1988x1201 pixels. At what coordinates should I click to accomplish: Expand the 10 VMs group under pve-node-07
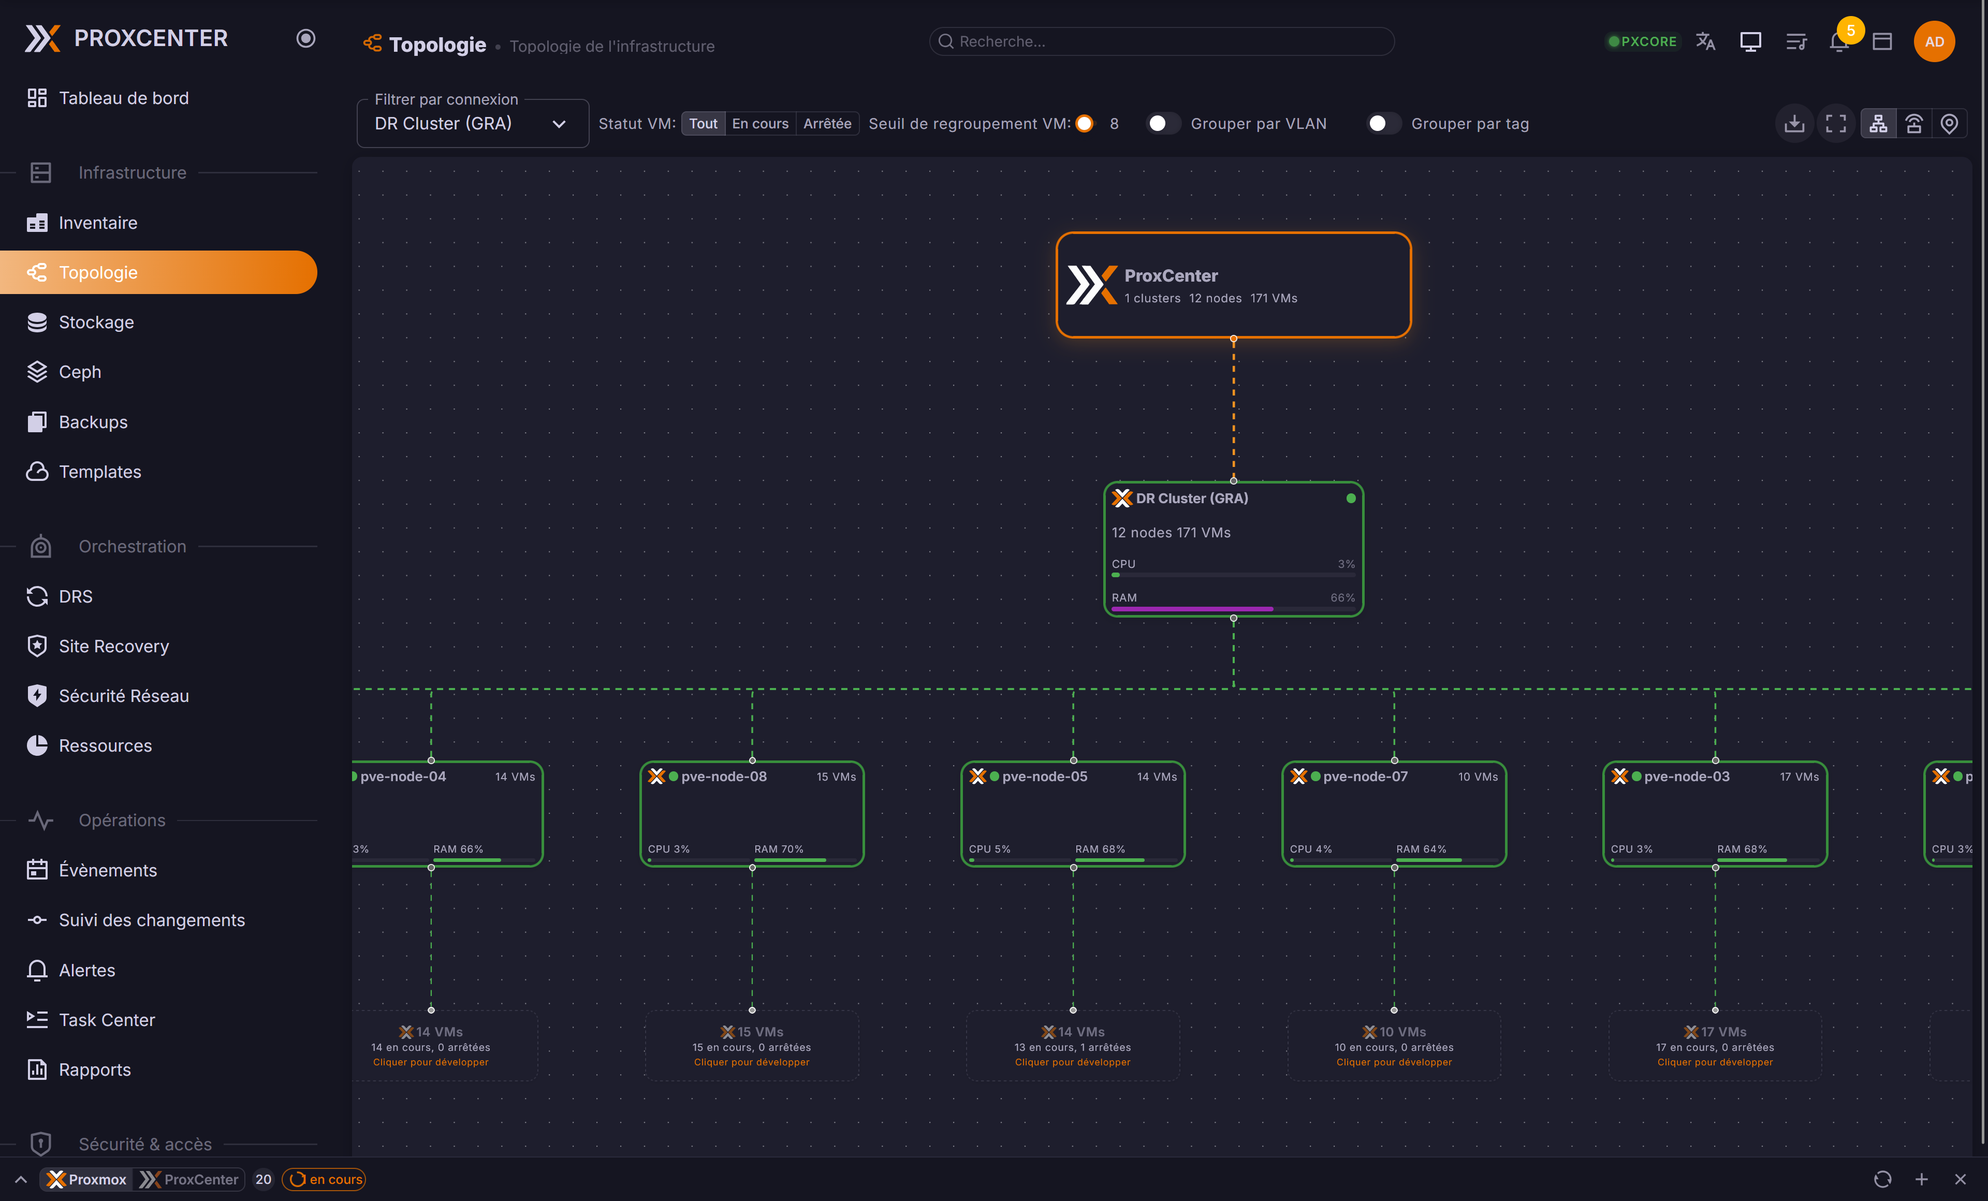point(1394,1046)
